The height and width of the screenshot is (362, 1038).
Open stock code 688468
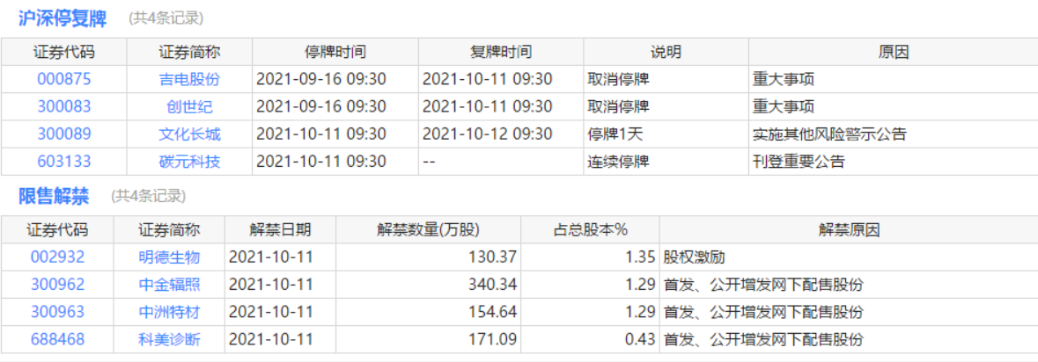pos(57,339)
